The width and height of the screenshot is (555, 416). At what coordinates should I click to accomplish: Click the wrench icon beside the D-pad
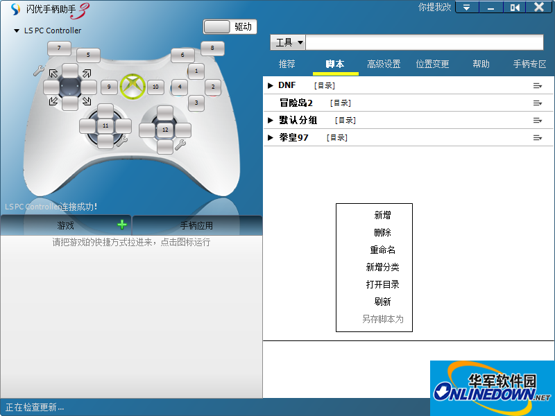(39, 71)
